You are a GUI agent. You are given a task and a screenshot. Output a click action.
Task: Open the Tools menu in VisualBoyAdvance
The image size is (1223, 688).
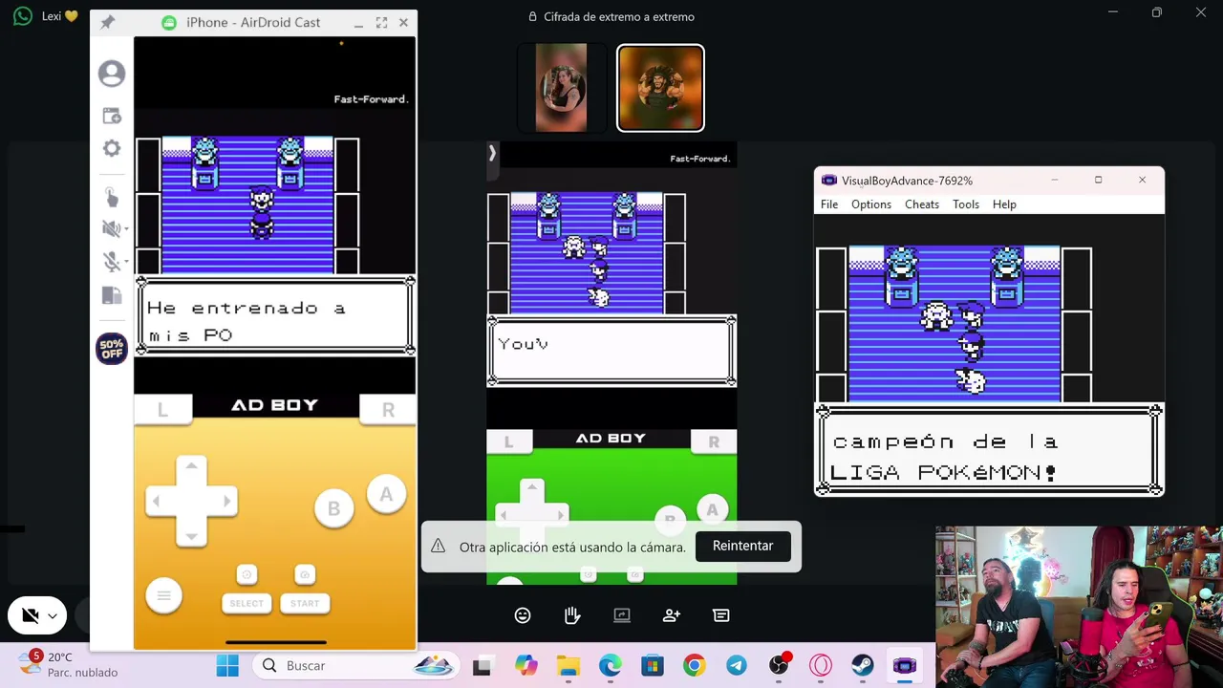pyautogui.click(x=966, y=204)
